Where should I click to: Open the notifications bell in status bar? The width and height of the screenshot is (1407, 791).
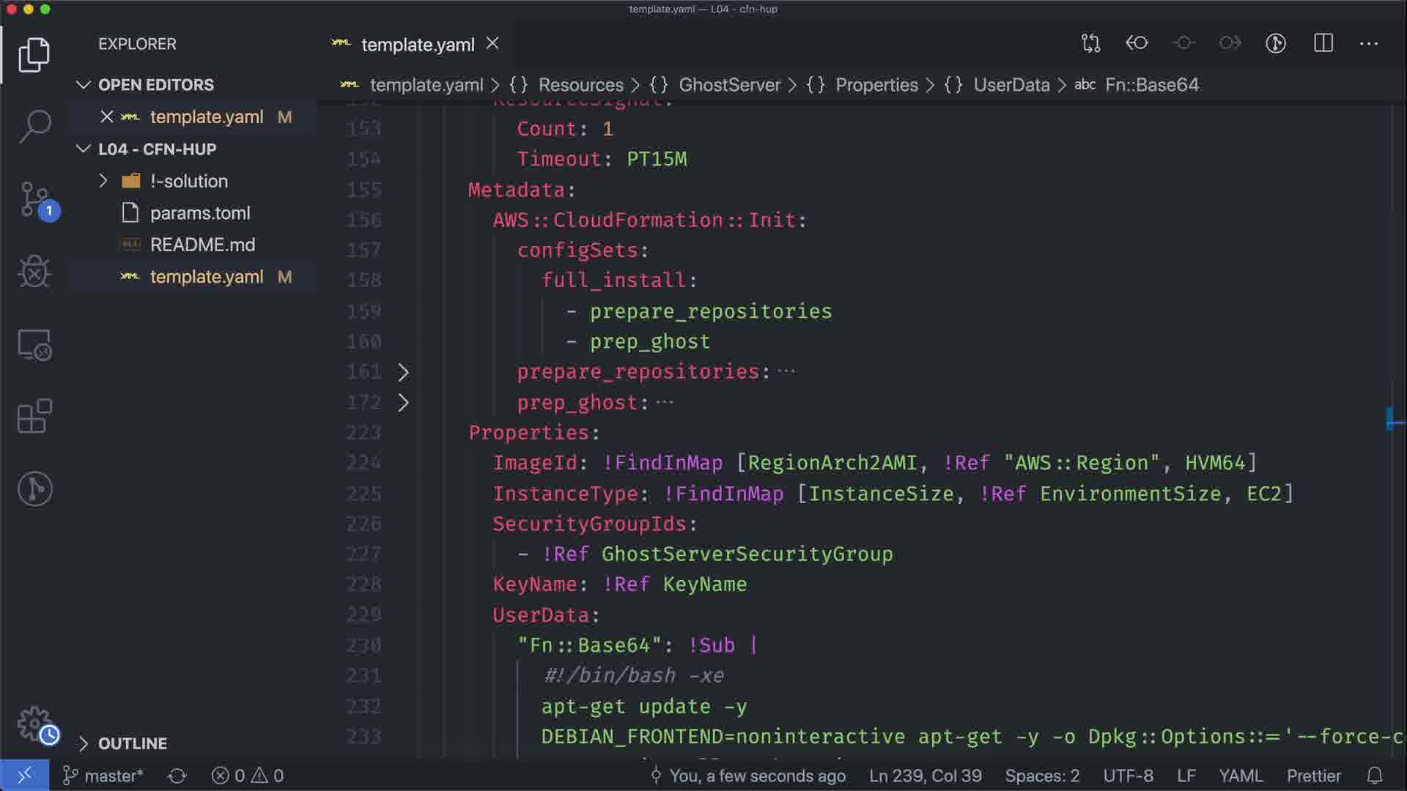point(1375,776)
